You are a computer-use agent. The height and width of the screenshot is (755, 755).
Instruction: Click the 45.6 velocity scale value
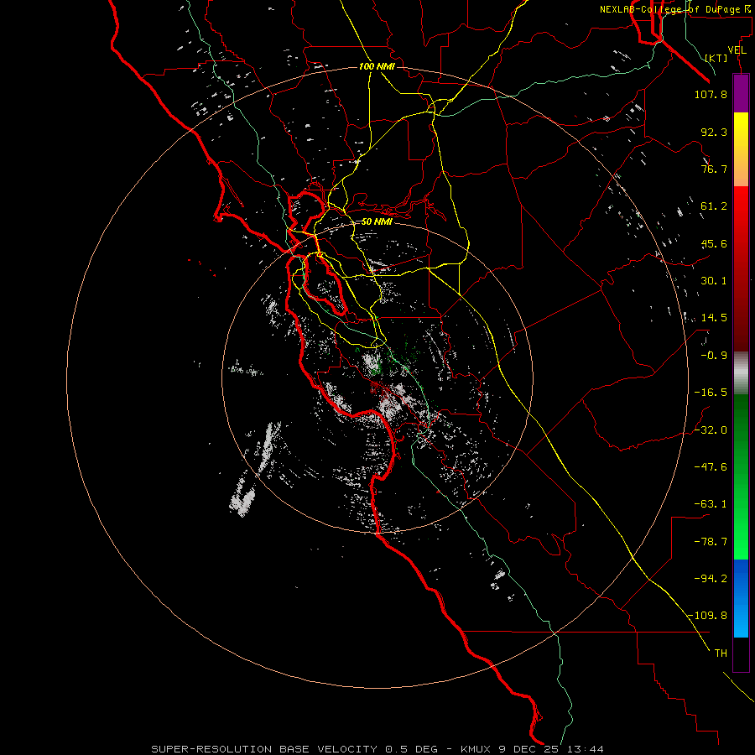(x=714, y=243)
